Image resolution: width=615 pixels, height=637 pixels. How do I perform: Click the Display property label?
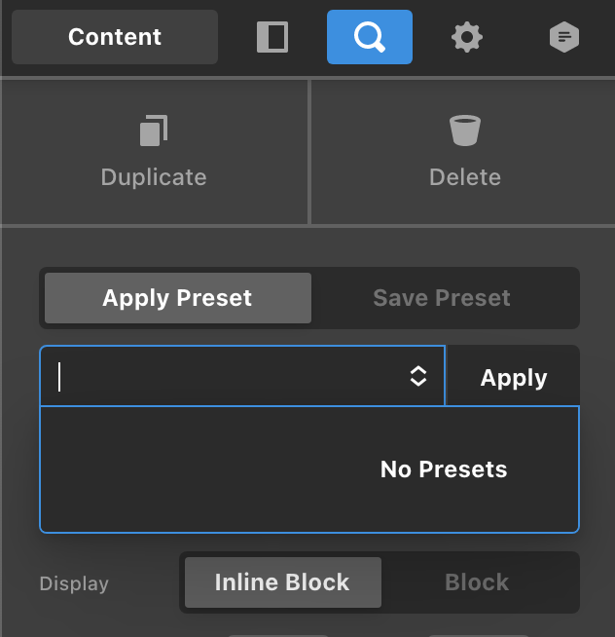(74, 584)
